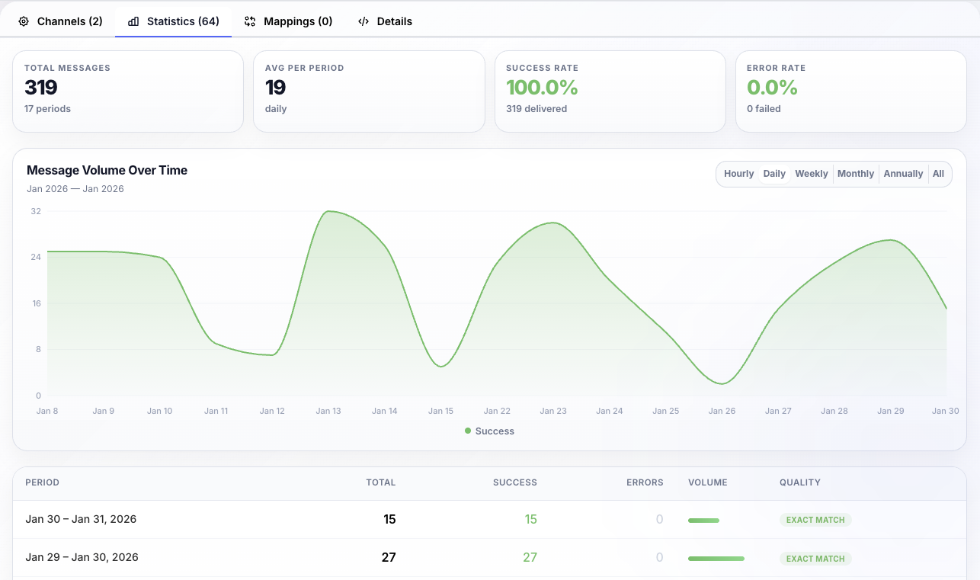
Task: Click the Jan 30 axis label
Action: 946,411
